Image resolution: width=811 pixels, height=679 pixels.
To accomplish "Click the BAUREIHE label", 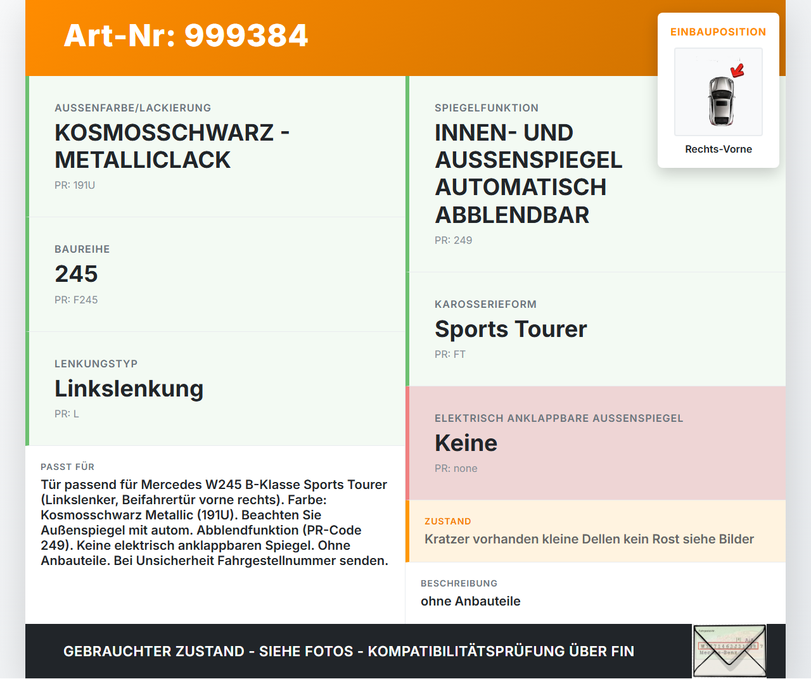I will pos(82,249).
